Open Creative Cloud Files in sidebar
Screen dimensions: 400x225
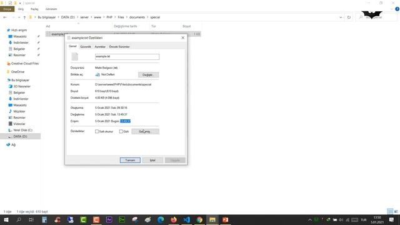coord(25,63)
